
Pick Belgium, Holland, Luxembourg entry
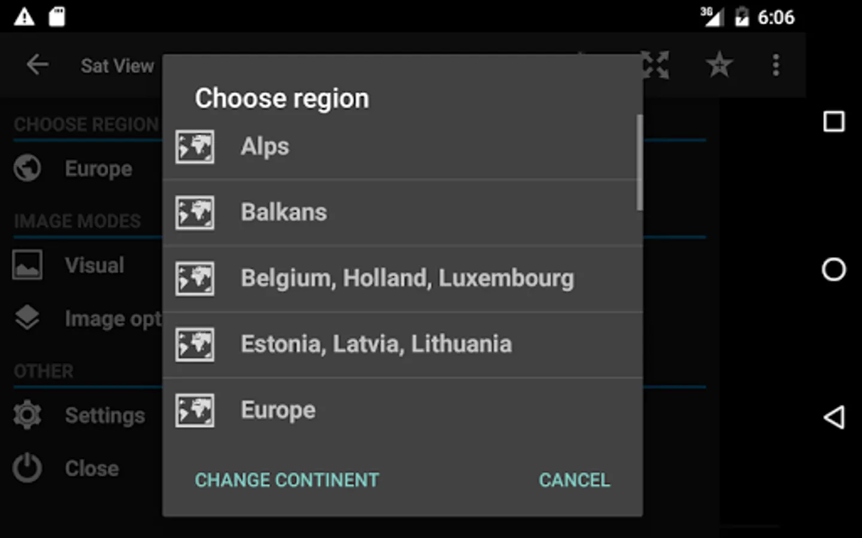(407, 279)
